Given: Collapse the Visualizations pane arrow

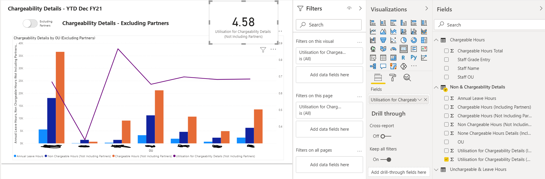Looking at the screenshot, I should click(427, 8).
